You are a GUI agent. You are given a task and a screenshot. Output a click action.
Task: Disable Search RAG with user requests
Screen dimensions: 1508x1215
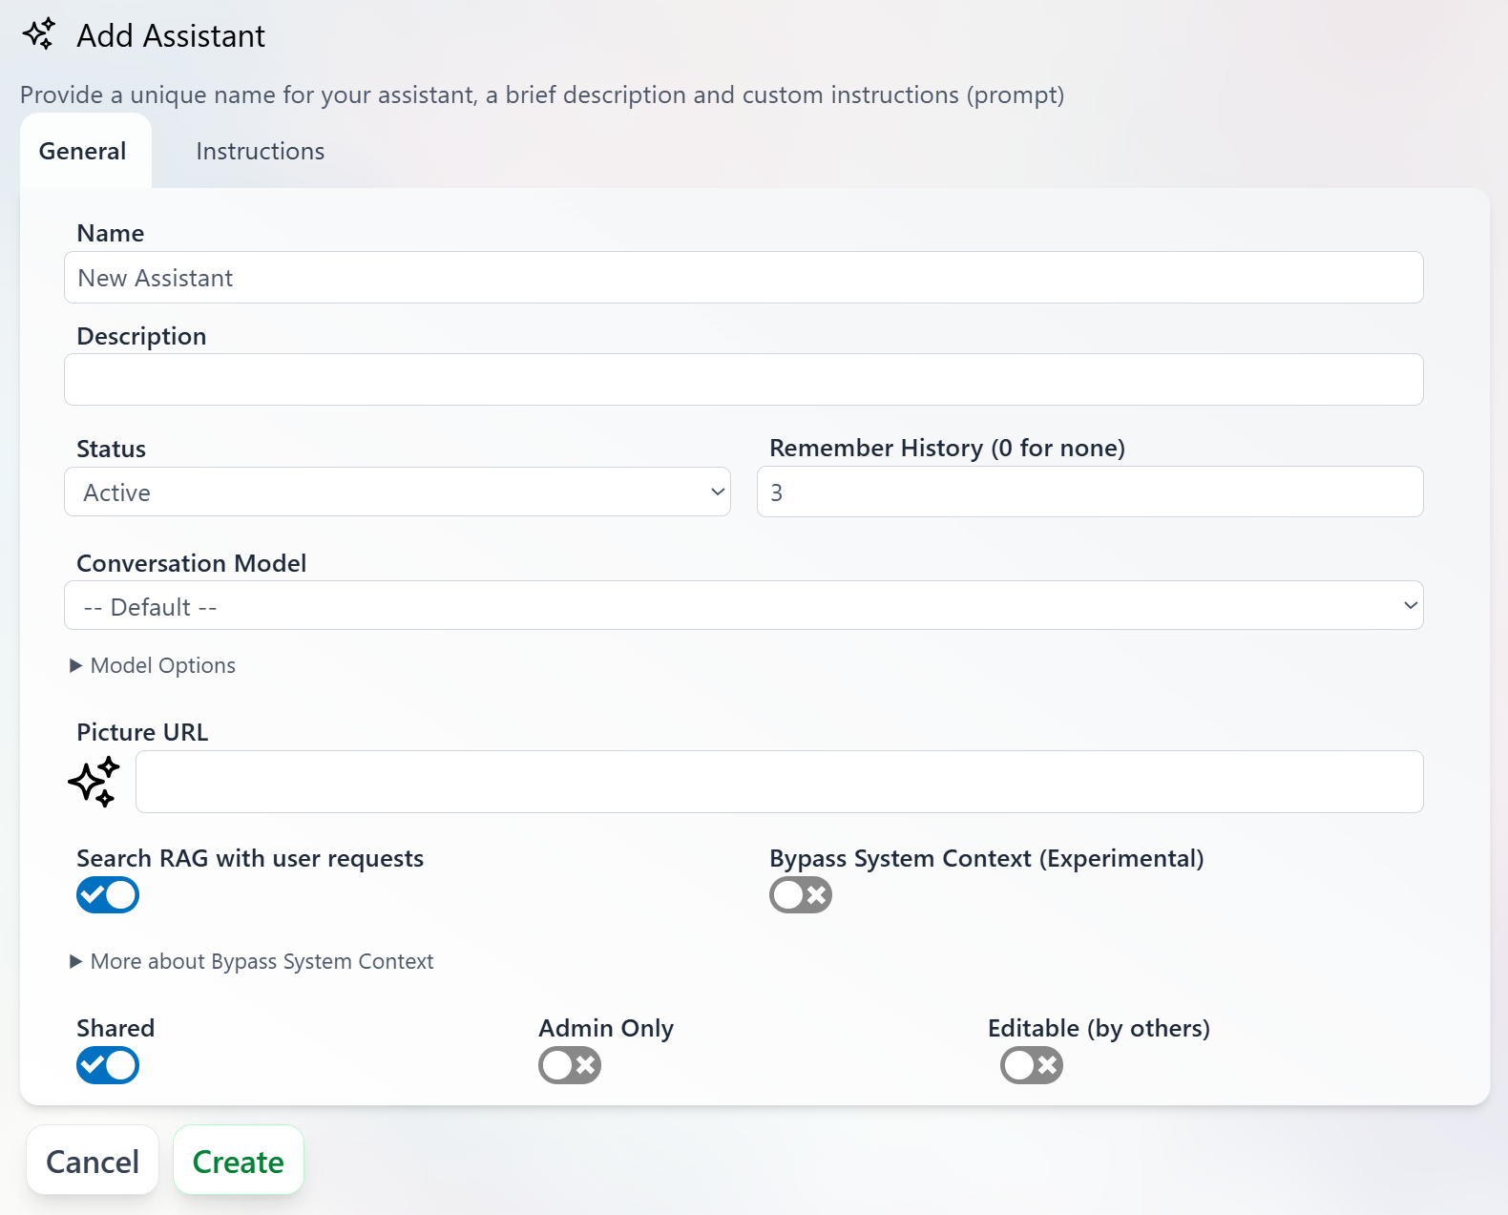pos(108,895)
